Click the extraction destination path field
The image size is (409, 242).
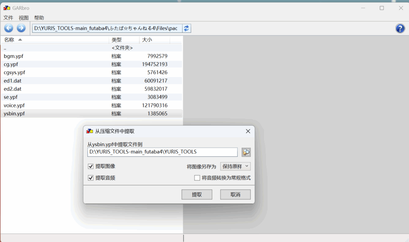point(162,152)
